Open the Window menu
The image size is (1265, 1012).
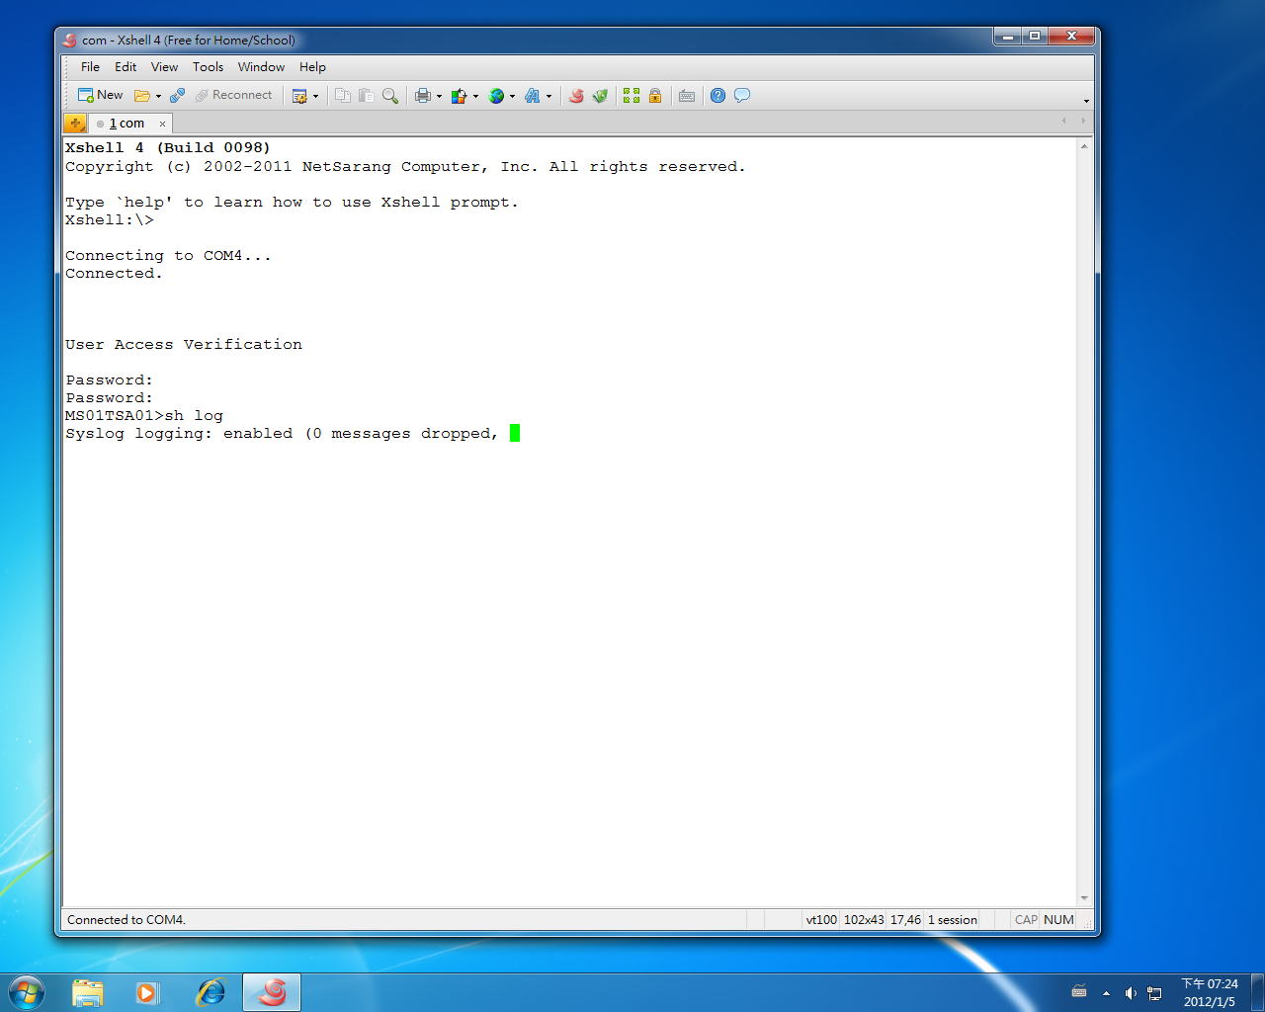point(261,67)
